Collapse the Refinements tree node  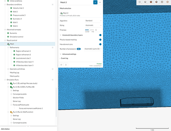8,47
